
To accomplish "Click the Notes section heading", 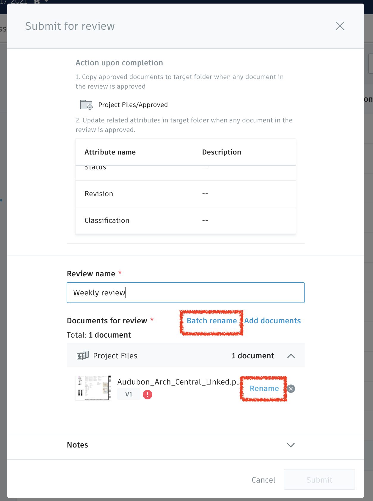I will click(78, 445).
